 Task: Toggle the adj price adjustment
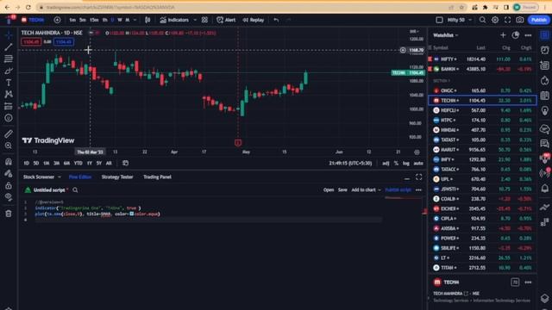coord(386,164)
